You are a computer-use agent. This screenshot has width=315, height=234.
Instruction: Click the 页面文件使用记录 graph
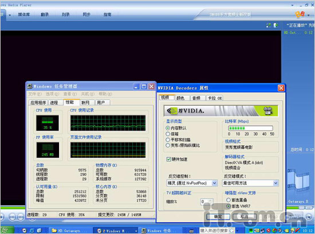108,150
